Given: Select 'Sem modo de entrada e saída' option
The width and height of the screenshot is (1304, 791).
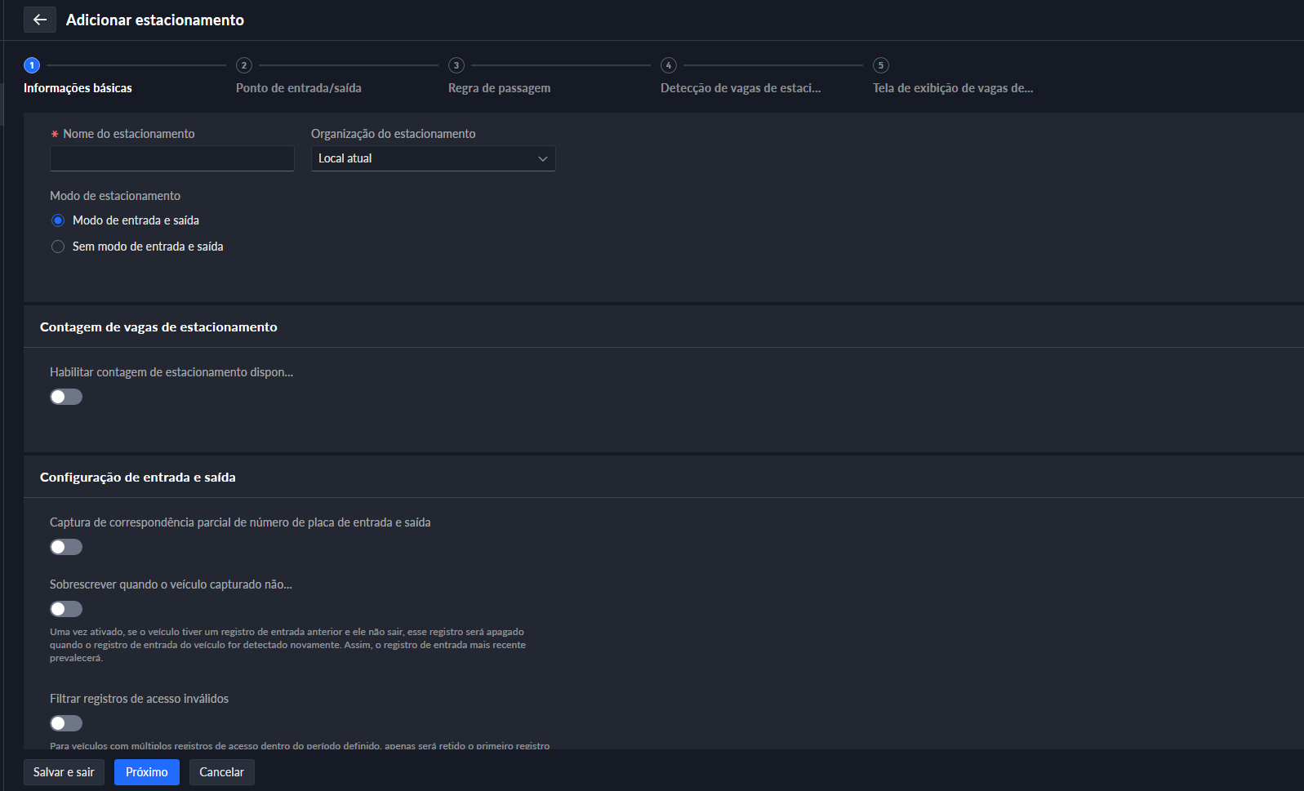Looking at the screenshot, I should [58, 247].
